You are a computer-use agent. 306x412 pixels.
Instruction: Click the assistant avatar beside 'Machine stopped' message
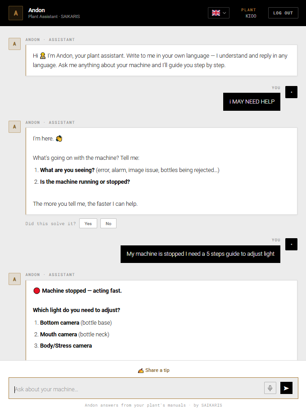[x=15, y=279]
